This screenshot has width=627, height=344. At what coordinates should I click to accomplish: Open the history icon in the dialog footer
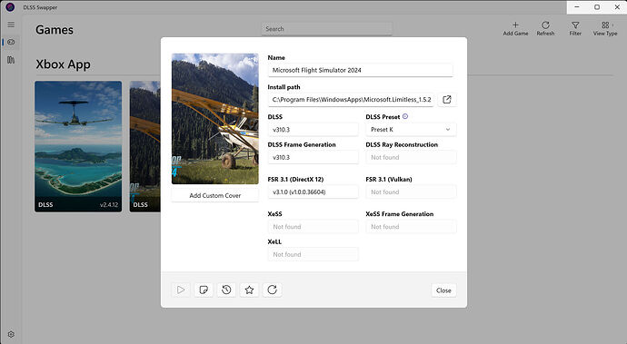pyautogui.click(x=226, y=290)
